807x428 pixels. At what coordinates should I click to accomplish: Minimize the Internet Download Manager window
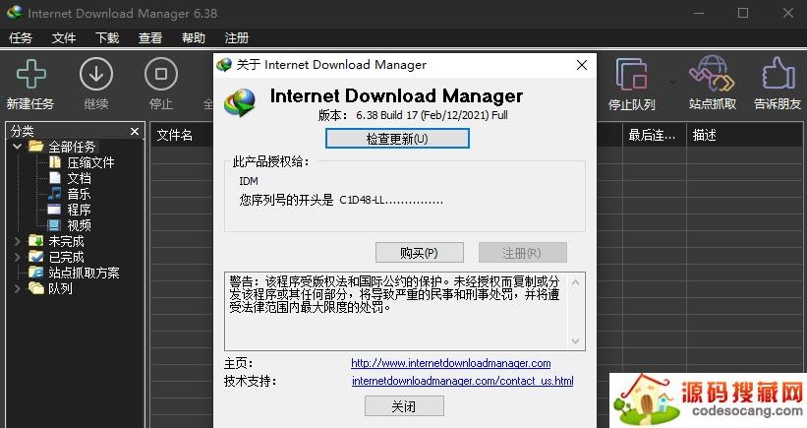click(699, 13)
